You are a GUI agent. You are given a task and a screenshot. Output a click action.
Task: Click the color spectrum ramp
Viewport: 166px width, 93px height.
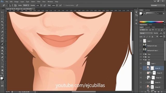pyautogui.click(x=151, y=22)
